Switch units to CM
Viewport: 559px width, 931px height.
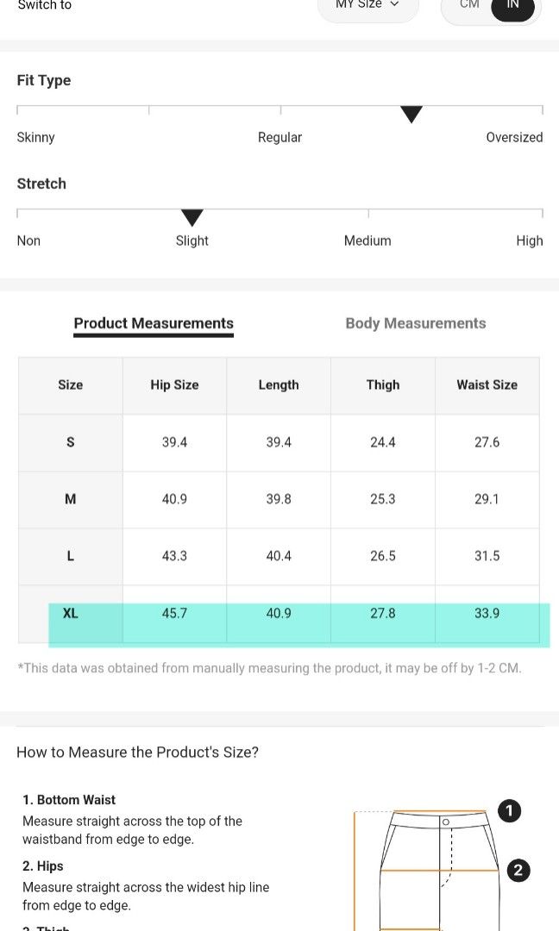point(469,5)
